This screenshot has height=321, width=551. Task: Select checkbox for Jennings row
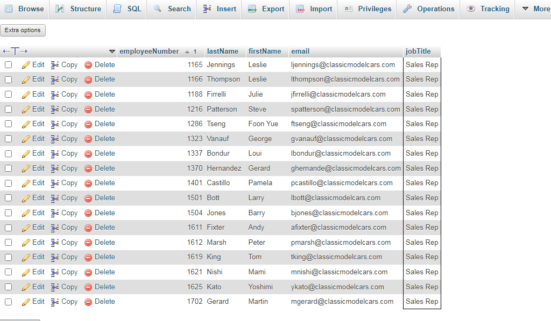9,65
